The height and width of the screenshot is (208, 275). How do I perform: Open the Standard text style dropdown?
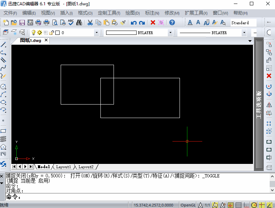click(243, 23)
